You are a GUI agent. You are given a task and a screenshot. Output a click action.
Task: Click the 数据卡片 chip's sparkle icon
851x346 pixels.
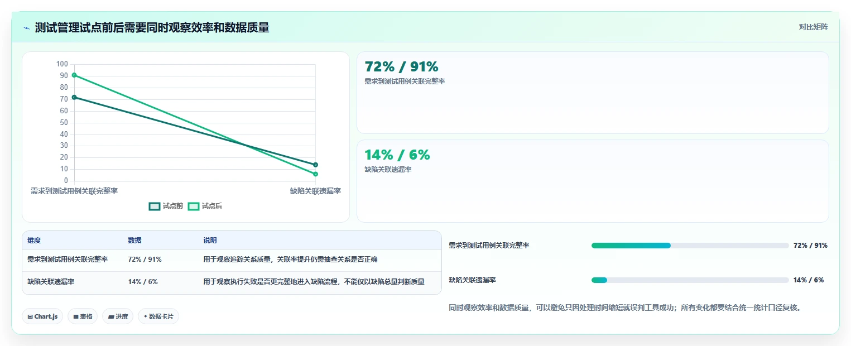[x=146, y=316]
